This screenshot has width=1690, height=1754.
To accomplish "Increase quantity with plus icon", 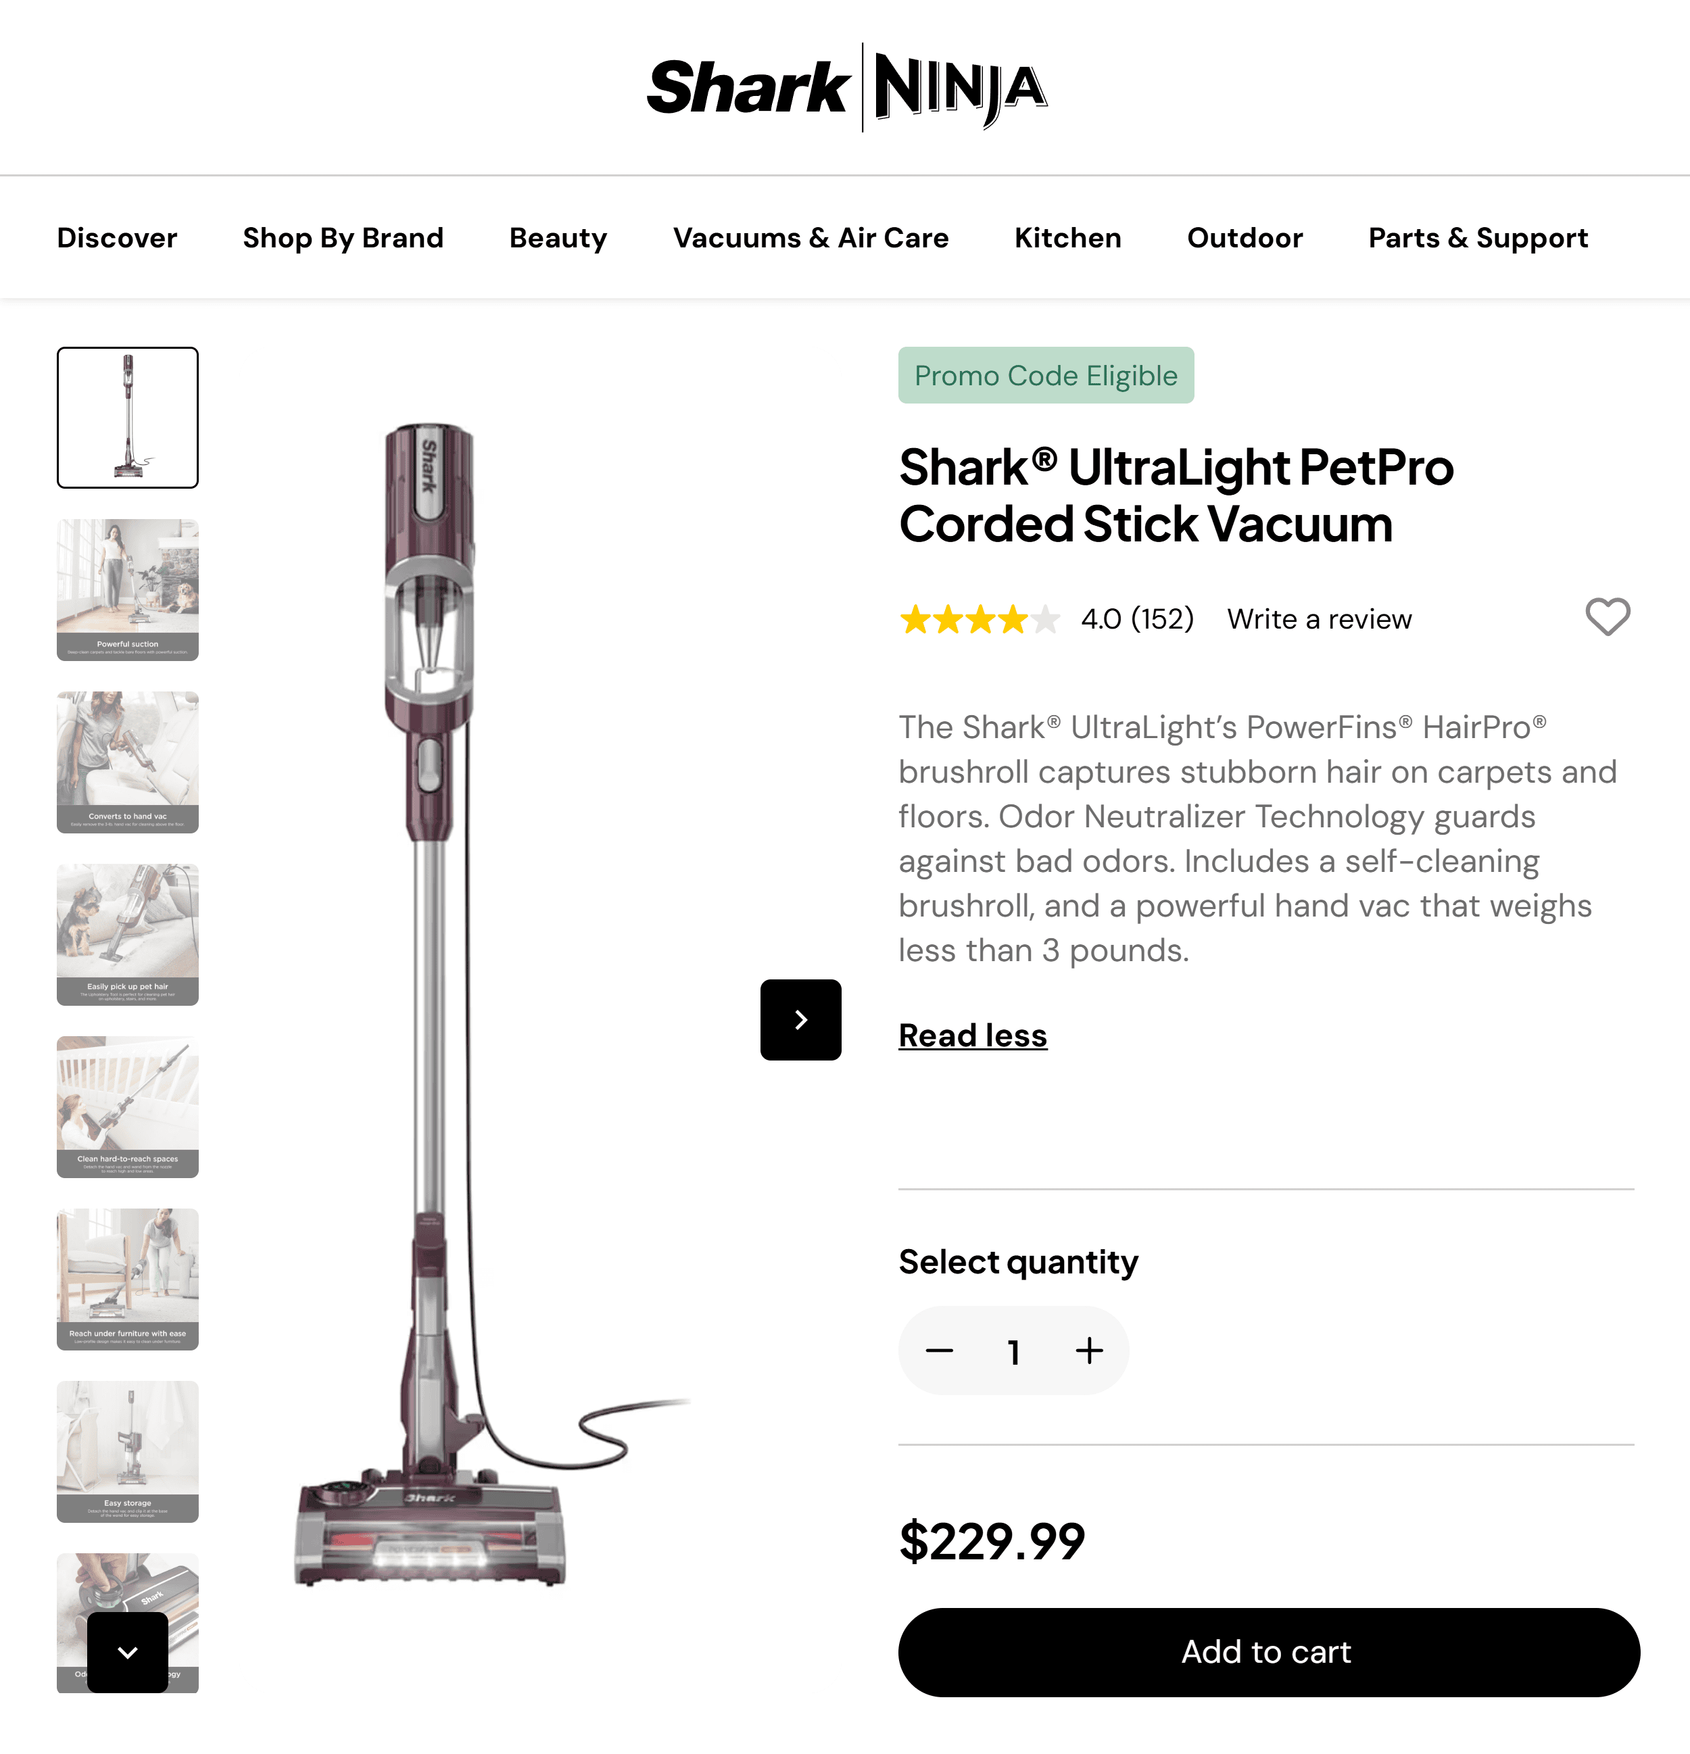I will tap(1088, 1350).
